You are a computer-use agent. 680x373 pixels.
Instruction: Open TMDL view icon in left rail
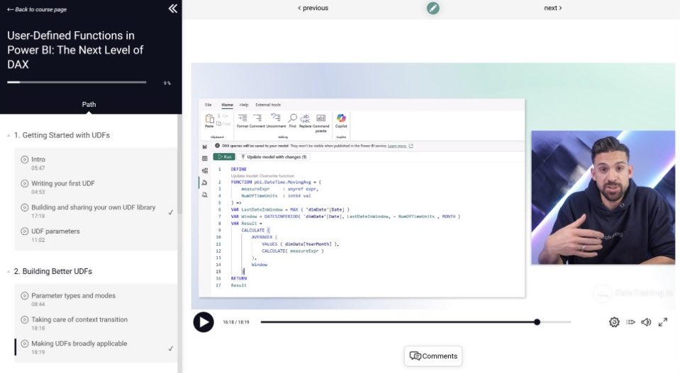pyautogui.click(x=205, y=195)
